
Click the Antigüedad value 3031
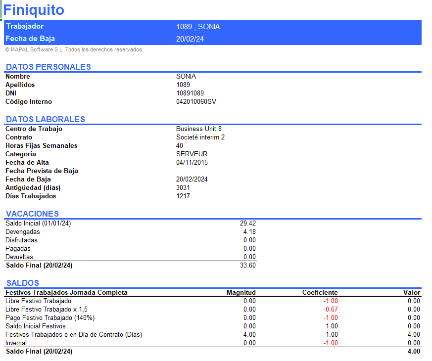pyautogui.click(x=183, y=188)
